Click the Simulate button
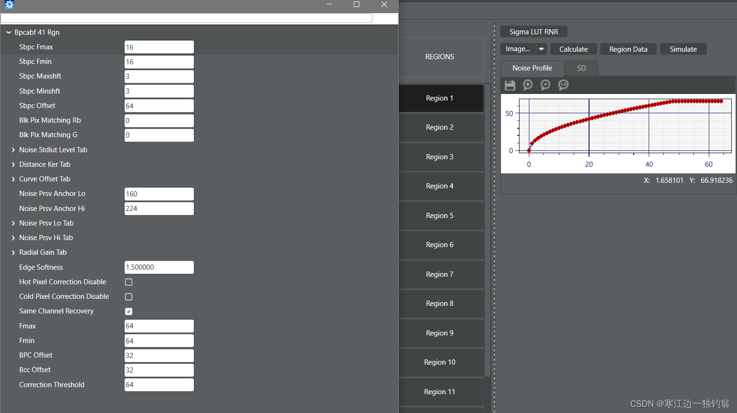The height and width of the screenshot is (413, 737). point(683,49)
